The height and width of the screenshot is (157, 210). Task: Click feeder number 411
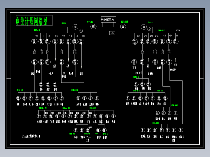[36, 36]
